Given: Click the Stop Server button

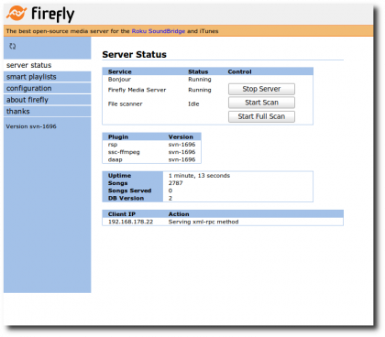Looking at the screenshot, I should point(261,89).
